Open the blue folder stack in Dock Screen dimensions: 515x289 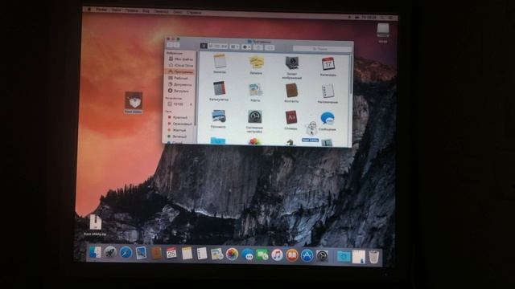(x=344, y=257)
